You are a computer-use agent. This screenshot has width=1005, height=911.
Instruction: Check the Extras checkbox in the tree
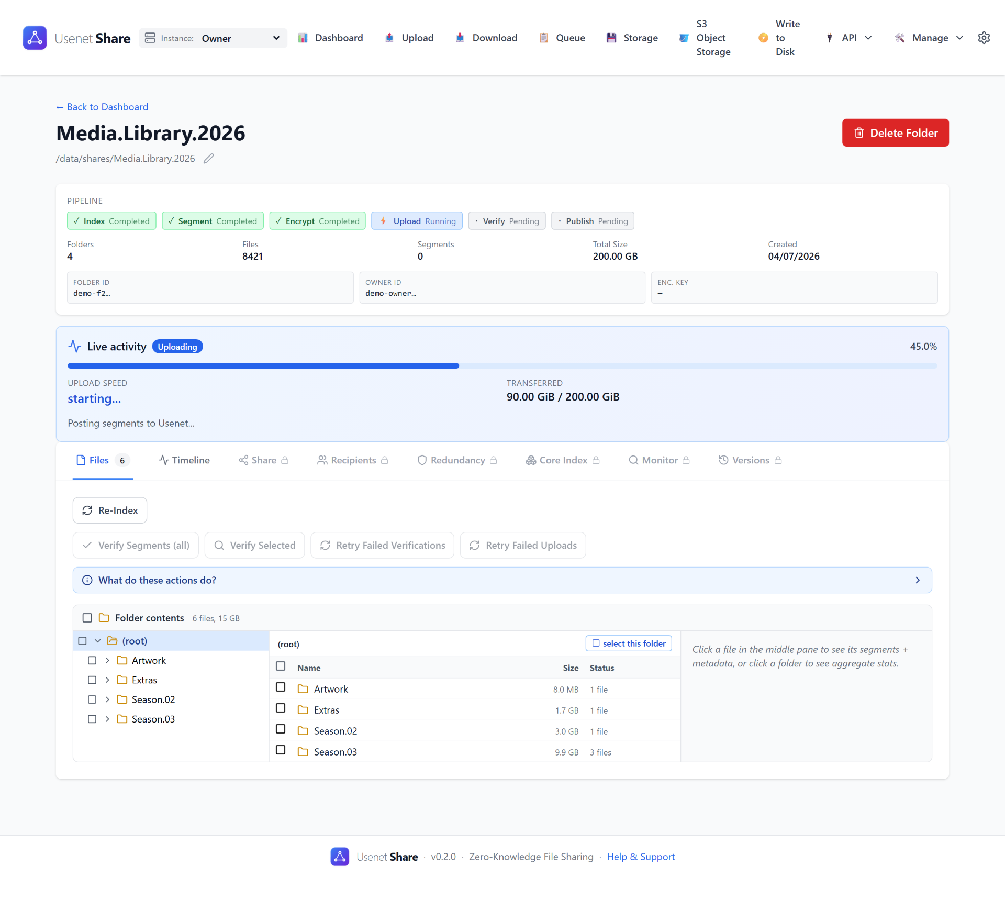click(92, 680)
